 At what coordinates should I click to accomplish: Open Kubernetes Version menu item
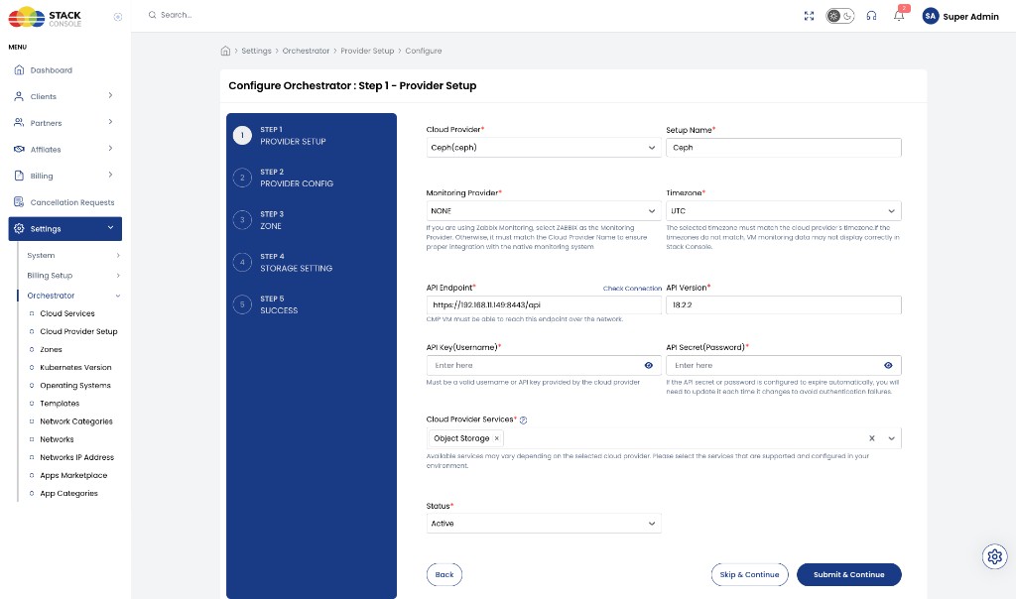point(75,367)
